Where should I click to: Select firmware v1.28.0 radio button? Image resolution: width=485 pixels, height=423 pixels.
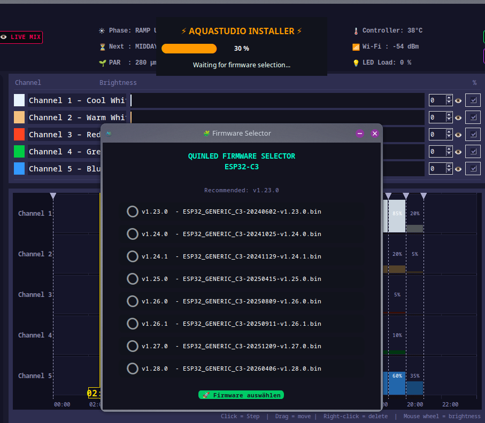pyautogui.click(x=133, y=369)
